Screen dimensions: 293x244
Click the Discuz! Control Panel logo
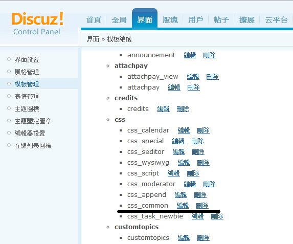point(37,24)
